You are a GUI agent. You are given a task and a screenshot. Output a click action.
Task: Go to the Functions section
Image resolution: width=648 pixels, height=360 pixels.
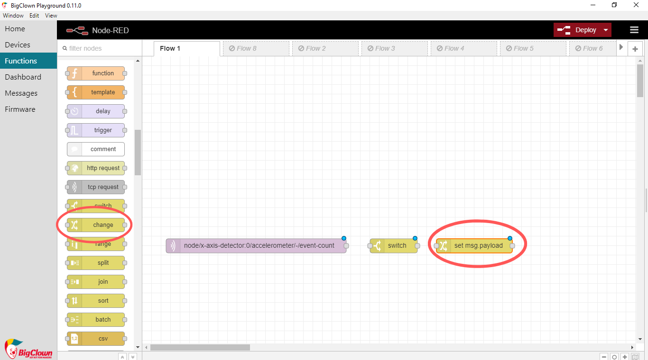28,61
